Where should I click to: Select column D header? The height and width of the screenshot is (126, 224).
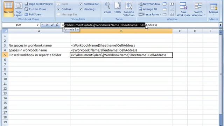[195, 31]
